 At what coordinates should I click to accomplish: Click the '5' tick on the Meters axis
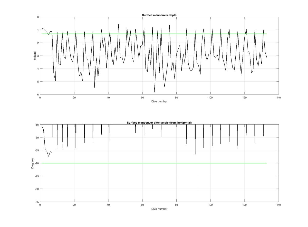tap(38, 82)
